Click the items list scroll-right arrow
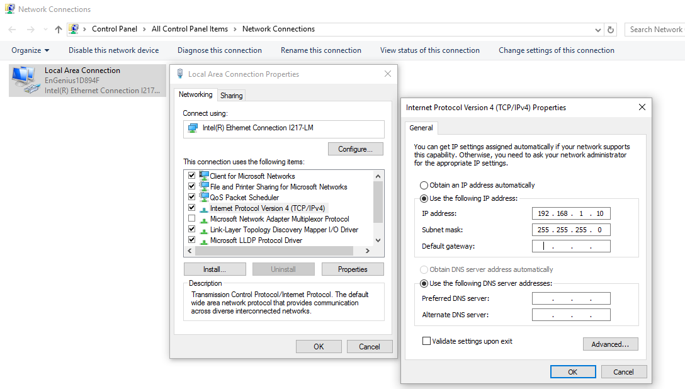 coord(368,251)
